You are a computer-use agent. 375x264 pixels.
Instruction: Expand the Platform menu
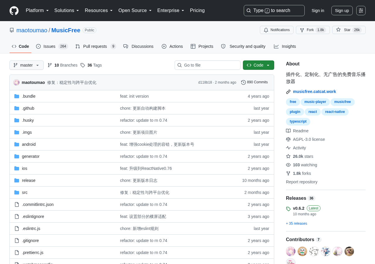point(37,11)
